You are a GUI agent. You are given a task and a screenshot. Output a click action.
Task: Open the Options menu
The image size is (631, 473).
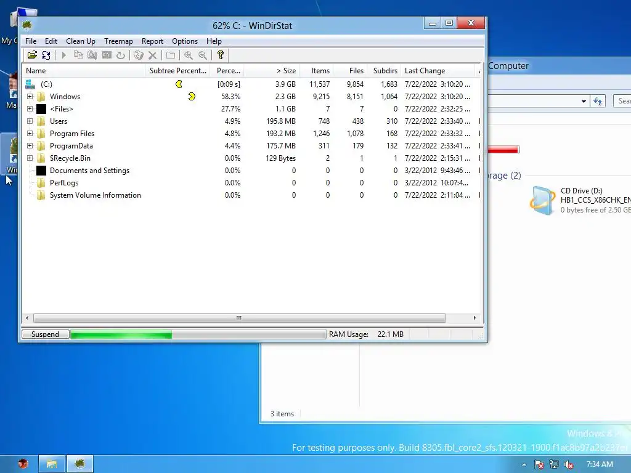pos(185,41)
